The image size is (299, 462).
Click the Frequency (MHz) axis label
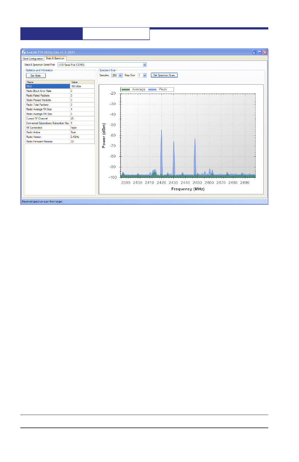[188, 189]
